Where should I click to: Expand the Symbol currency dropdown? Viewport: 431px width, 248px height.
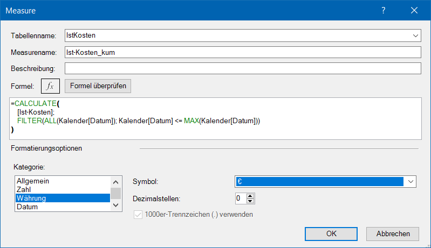[x=411, y=182]
